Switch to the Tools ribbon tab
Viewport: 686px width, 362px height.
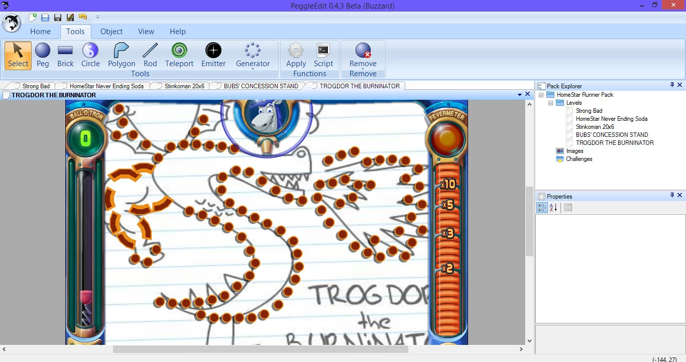coord(75,31)
